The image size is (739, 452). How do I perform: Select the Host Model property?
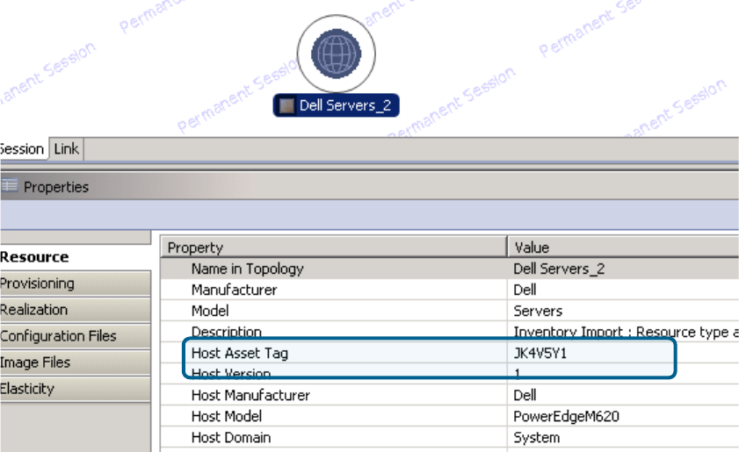coord(226,417)
